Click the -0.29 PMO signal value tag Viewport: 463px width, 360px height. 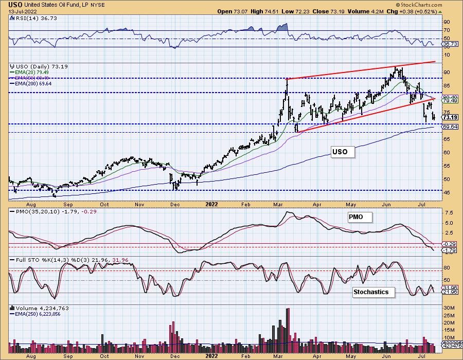click(x=450, y=244)
